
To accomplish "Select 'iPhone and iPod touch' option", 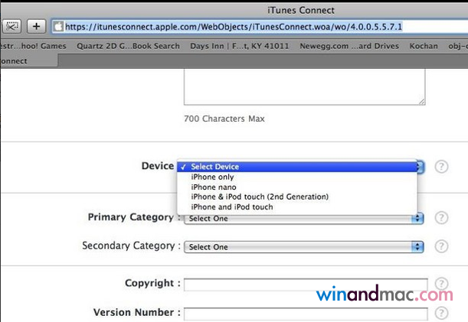I will [x=231, y=207].
